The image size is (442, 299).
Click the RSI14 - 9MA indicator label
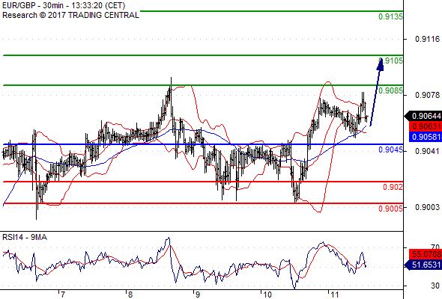(25, 237)
